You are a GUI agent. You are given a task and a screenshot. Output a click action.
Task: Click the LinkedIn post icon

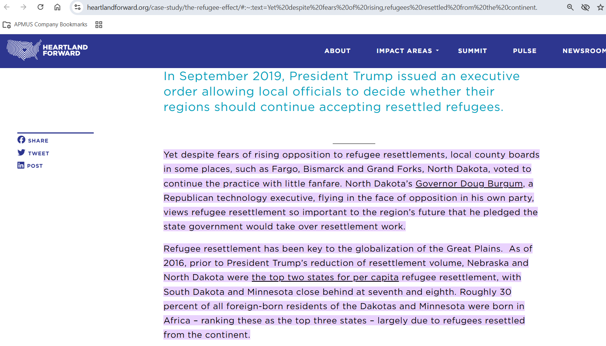click(21, 165)
